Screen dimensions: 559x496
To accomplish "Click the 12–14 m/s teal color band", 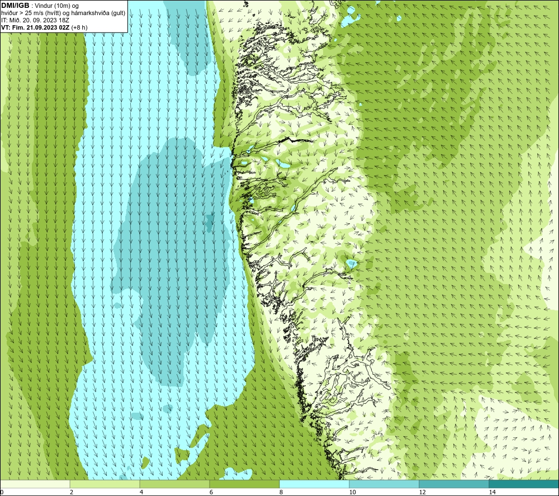I will 454,484.
